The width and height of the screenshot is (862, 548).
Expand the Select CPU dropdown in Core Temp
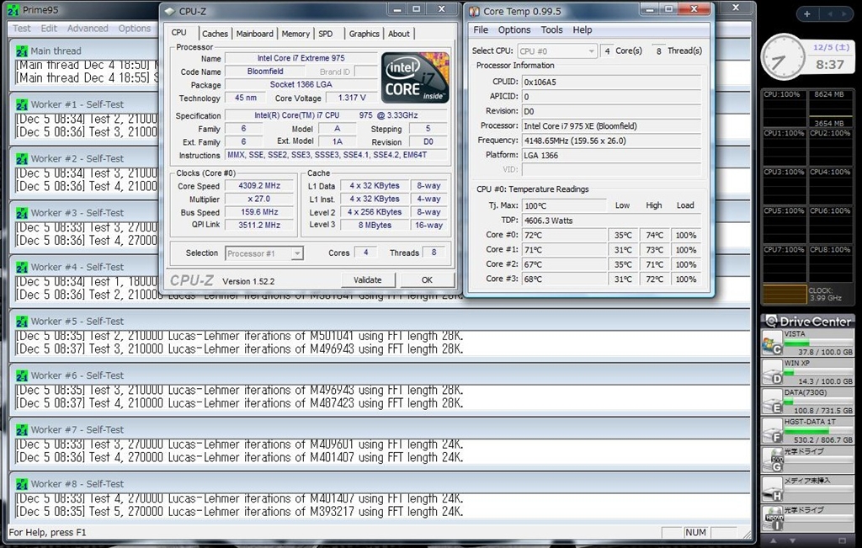tap(556, 51)
